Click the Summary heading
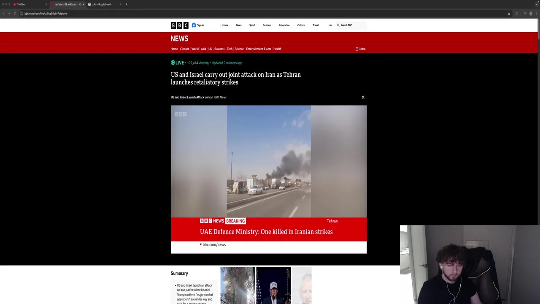 coord(179,273)
